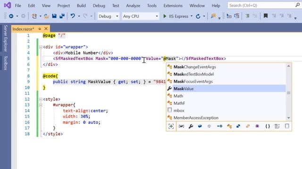The width and height of the screenshot is (302, 169).
Task: Open the navigate backward history dropdown
Action: click(17, 16)
